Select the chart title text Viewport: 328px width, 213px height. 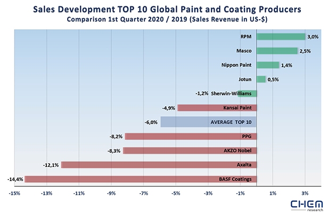point(163,9)
